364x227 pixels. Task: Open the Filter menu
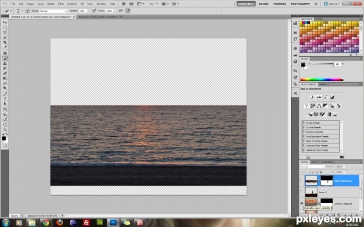pyautogui.click(x=61, y=4)
